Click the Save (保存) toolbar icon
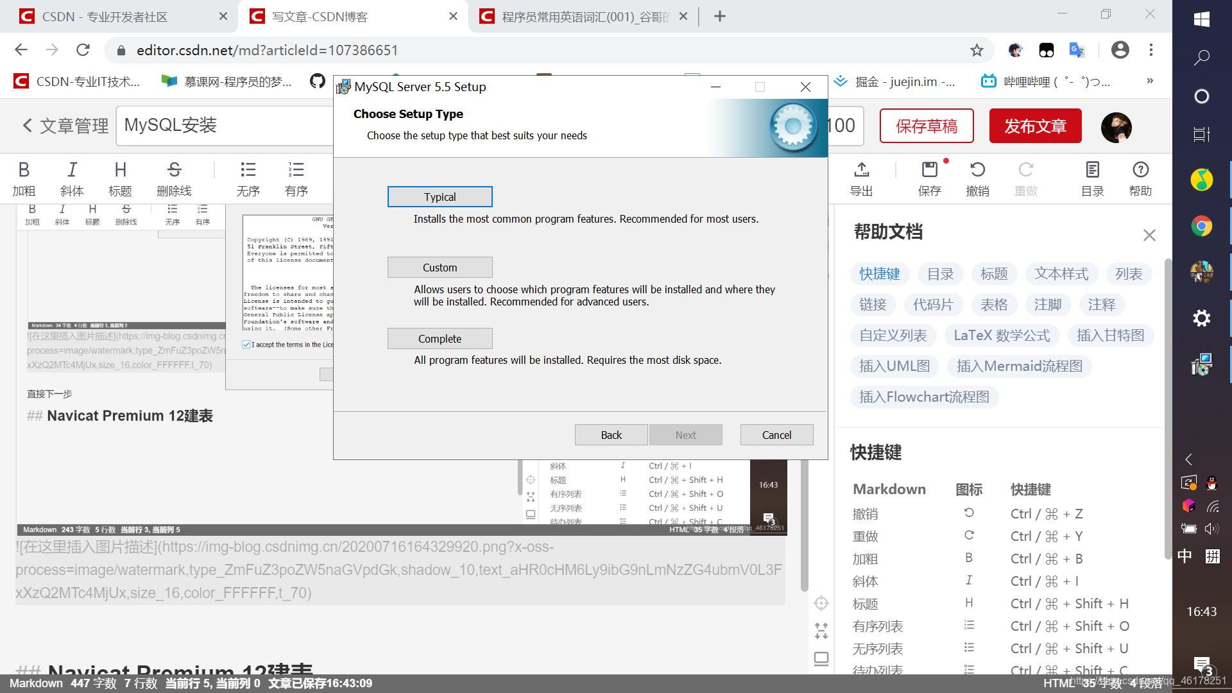The width and height of the screenshot is (1232, 693). (930, 178)
